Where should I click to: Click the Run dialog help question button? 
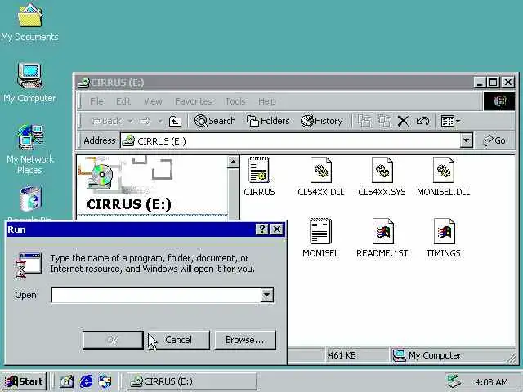pos(262,229)
